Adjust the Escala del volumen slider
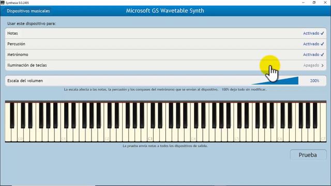 [275, 81]
